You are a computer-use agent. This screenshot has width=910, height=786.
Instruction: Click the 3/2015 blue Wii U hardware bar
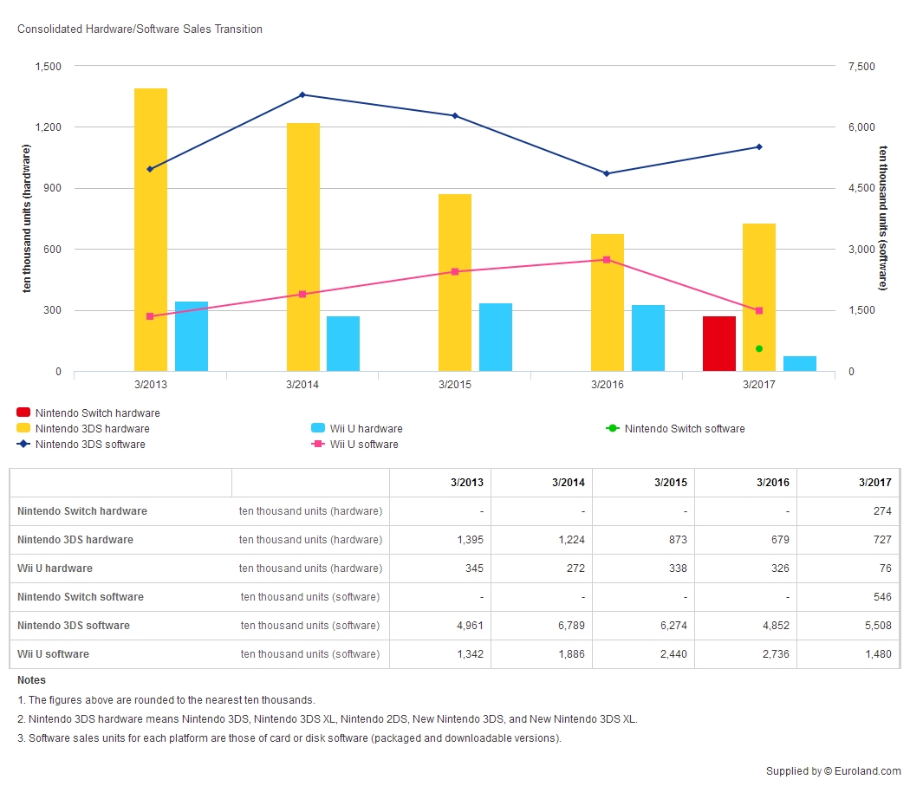[x=496, y=337]
